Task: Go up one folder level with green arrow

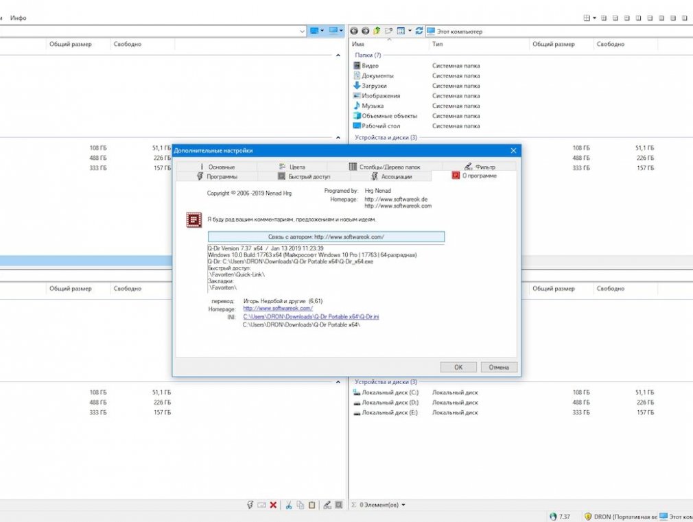Action: click(x=377, y=31)
